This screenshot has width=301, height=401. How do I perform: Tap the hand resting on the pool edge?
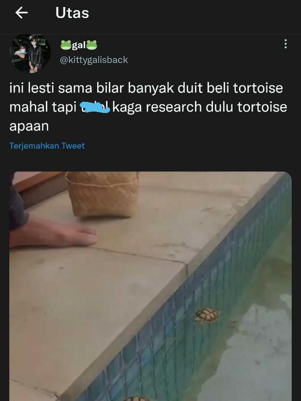53,234
